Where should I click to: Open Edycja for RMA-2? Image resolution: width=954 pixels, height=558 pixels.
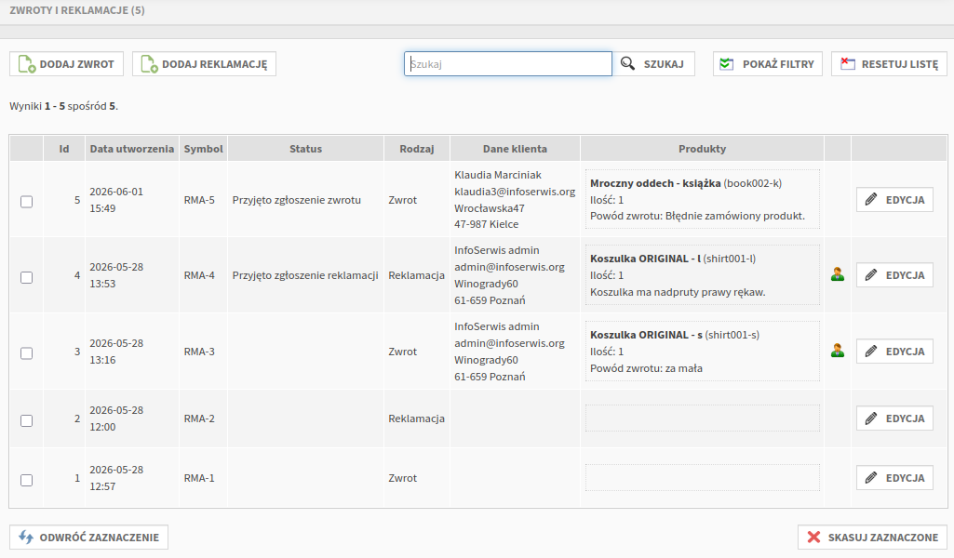tap(894, 418)
